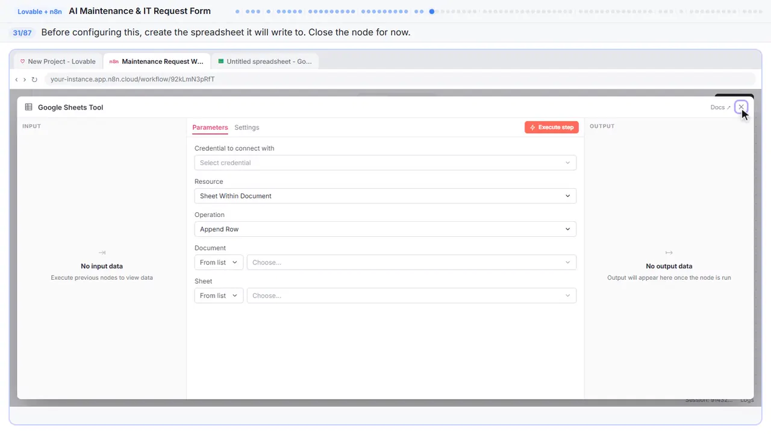Click the browser back arrow

[16, 79]
